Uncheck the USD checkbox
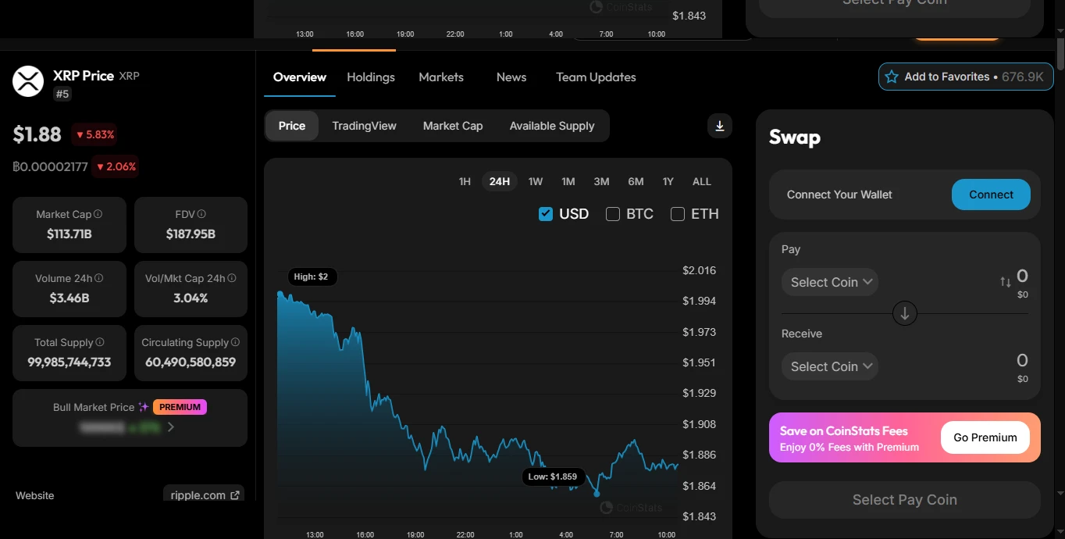 pos(546,214)
